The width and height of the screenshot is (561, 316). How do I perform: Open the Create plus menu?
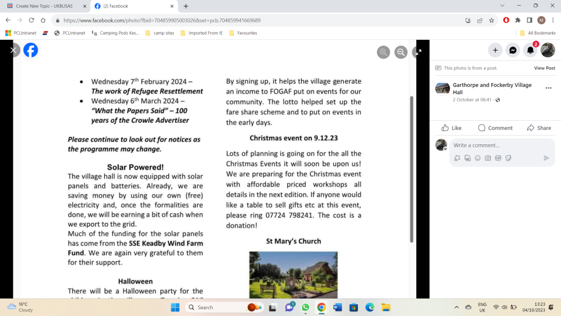tap(495, 51)
